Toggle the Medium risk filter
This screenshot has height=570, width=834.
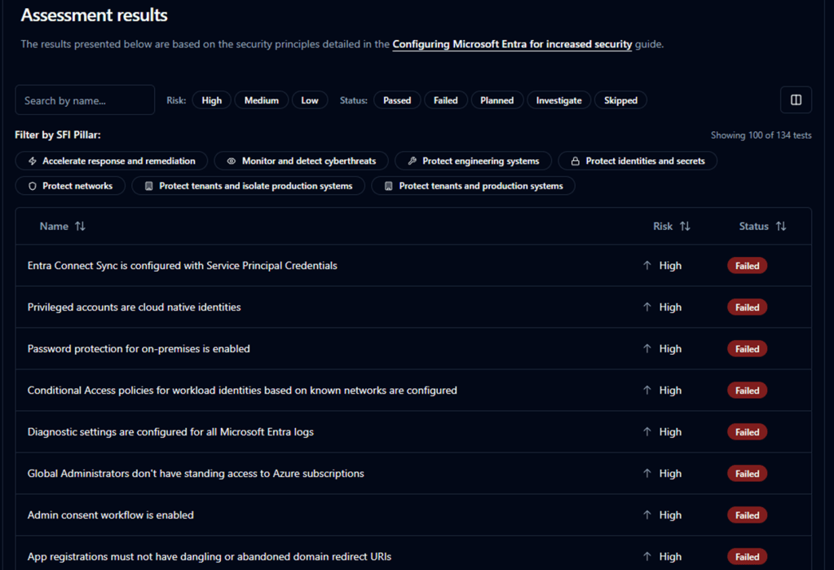[261, 100]
